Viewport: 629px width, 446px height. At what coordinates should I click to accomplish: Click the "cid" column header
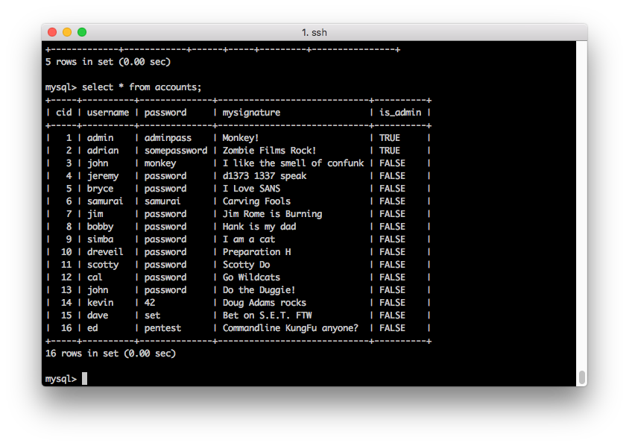coord(64,113)
